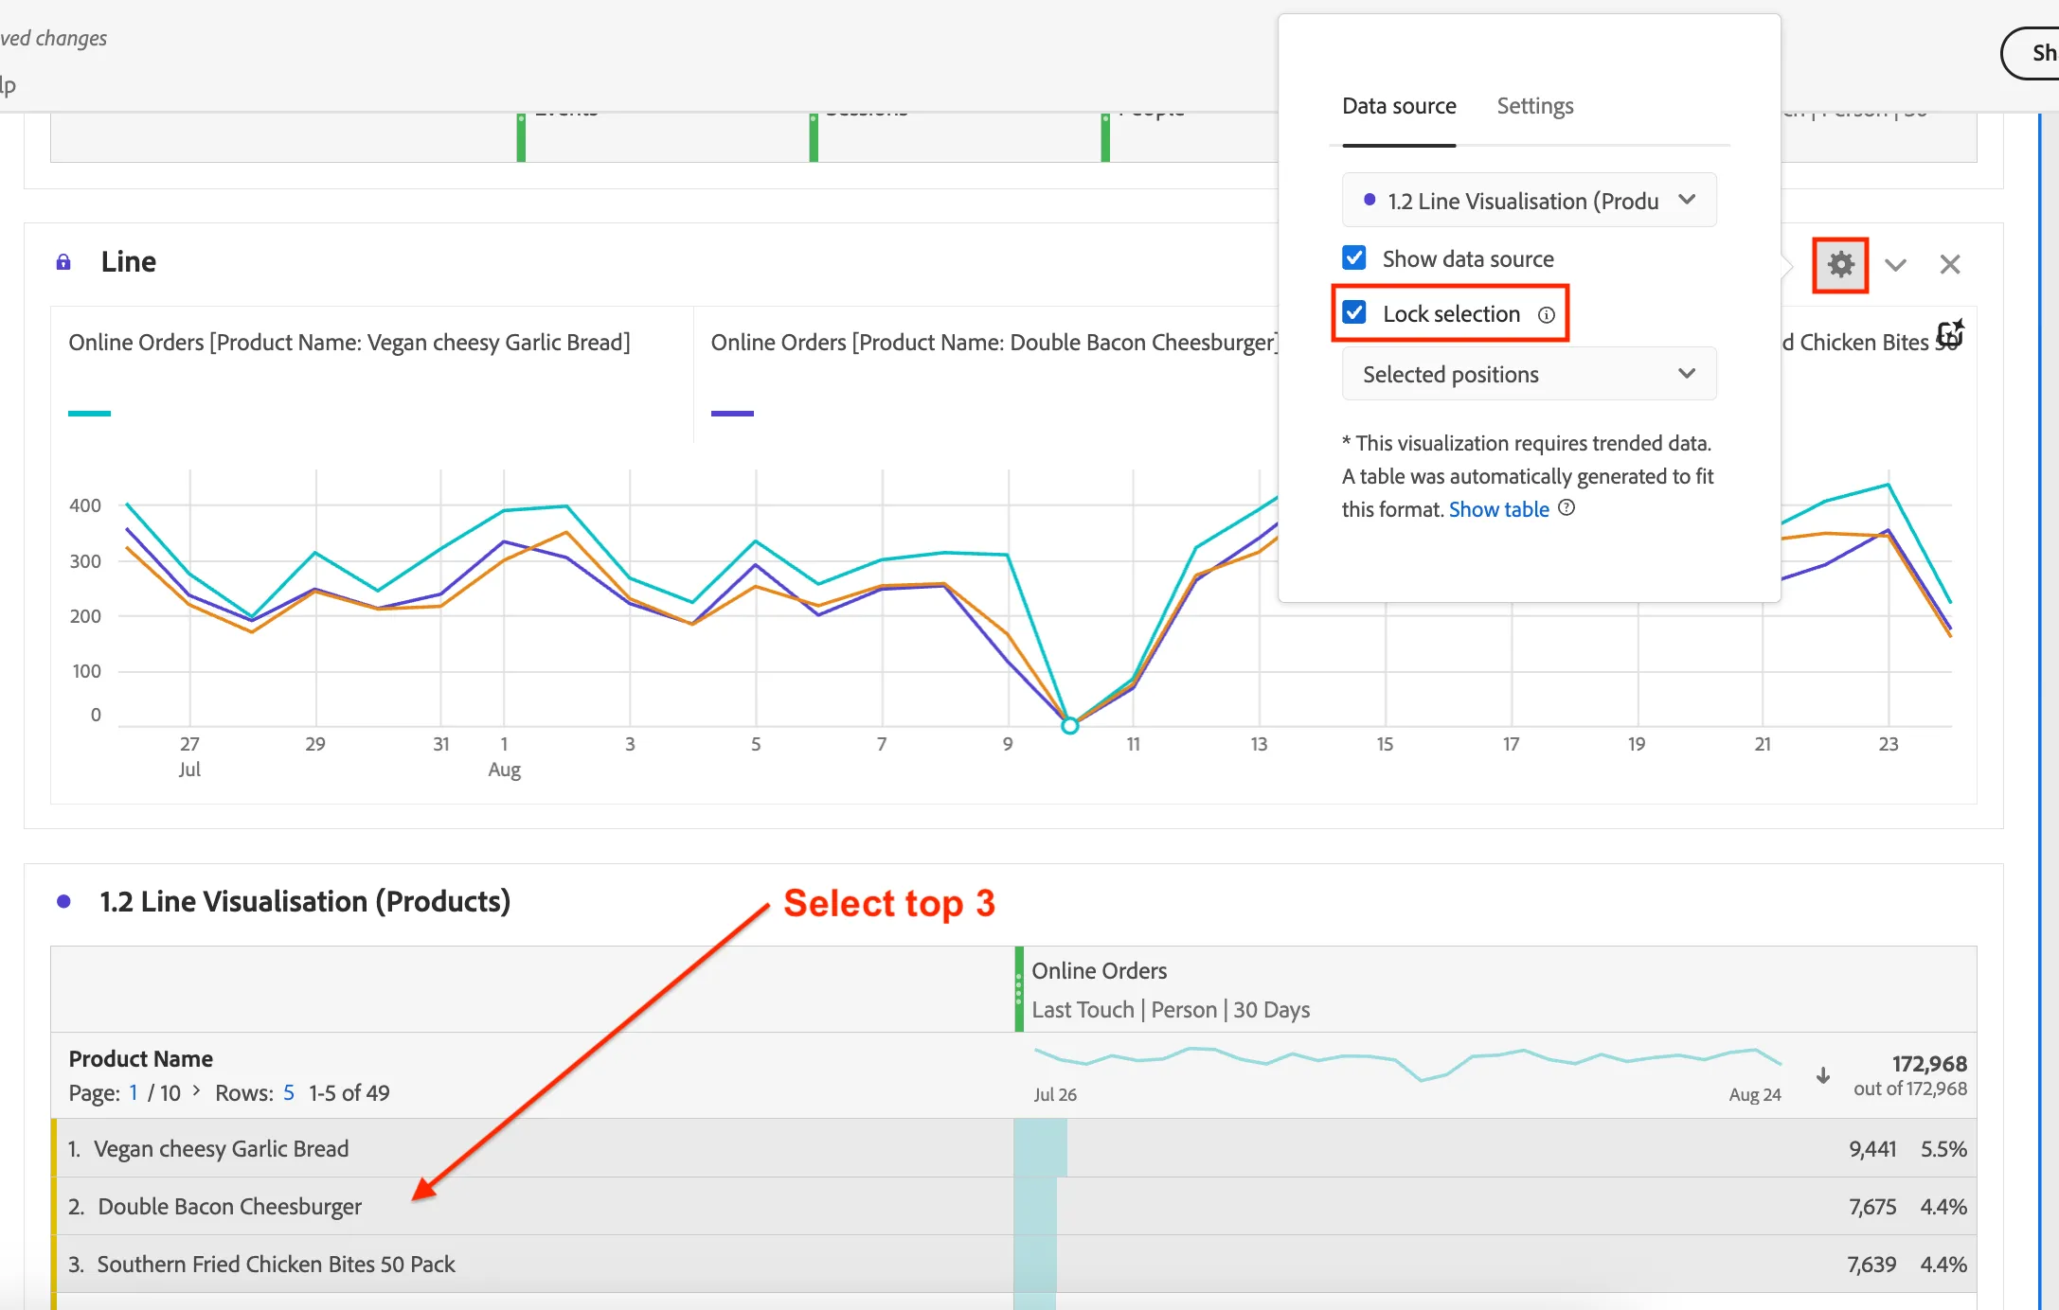Image resolution: width=2059 pixels, height=1310 pixels.
Task: Click purple legend swatch for Double Bacon Cheeseburger
Action: tap(732, 414)
